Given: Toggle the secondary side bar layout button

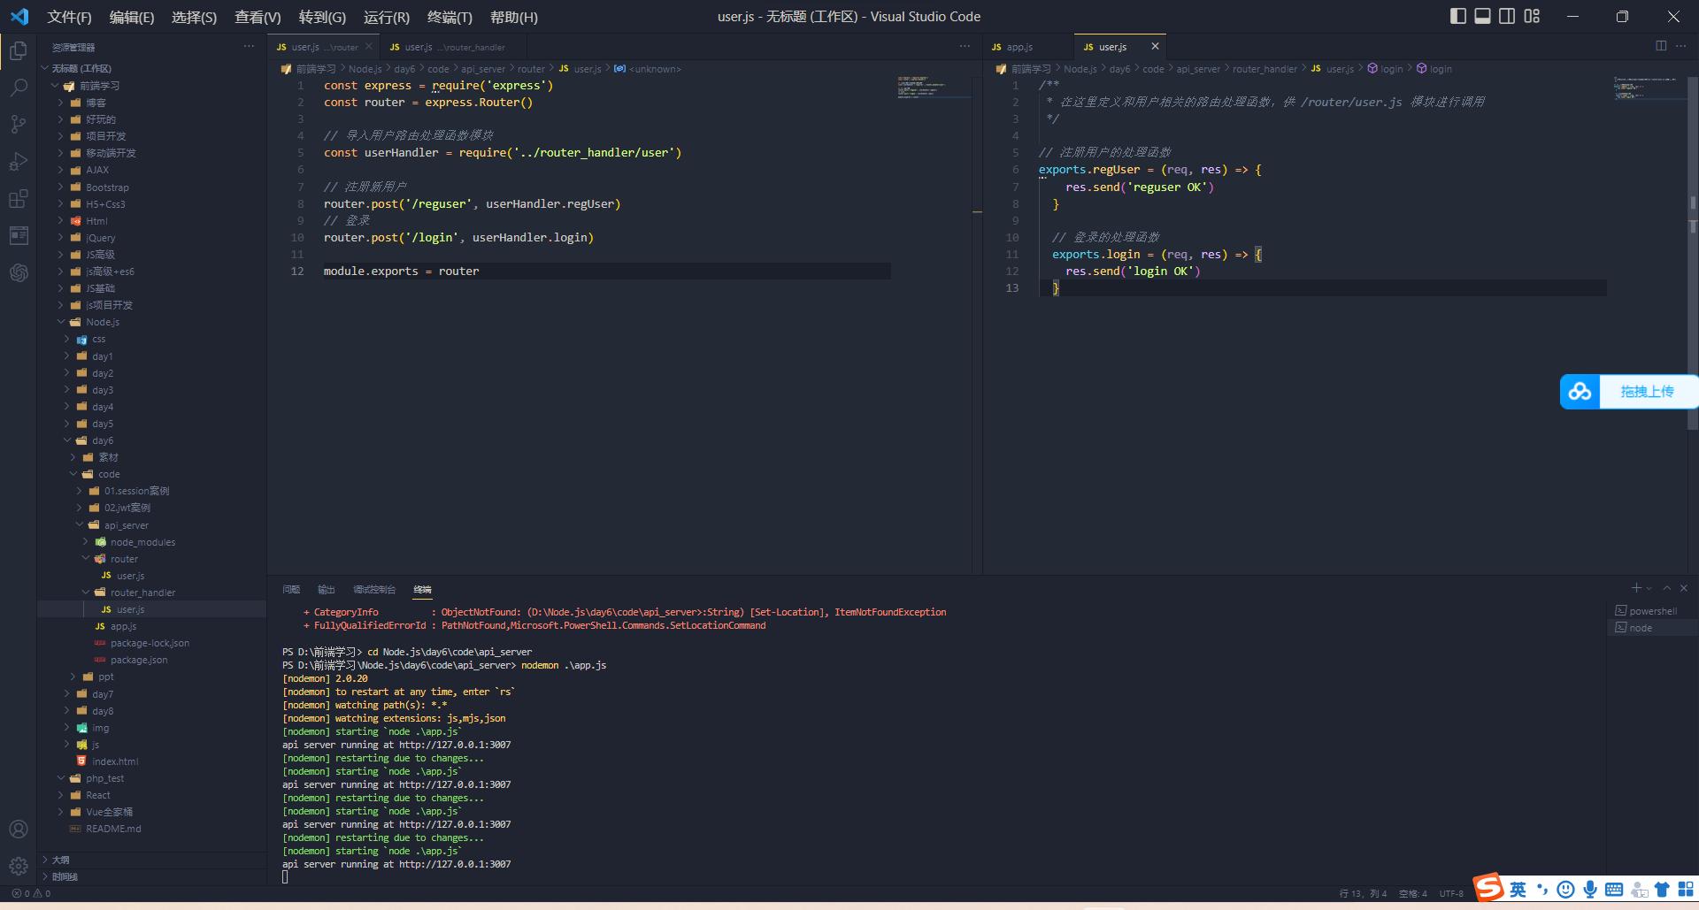Looking at the screenshot, I should [x=1507, y=16].
